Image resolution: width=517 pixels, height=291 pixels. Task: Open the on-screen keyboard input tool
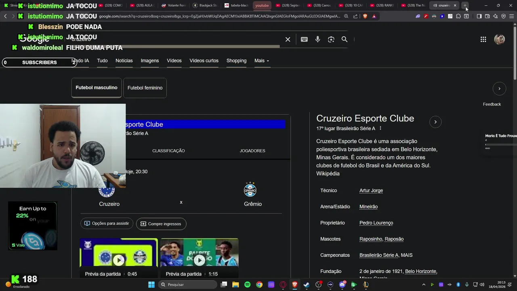304,39
